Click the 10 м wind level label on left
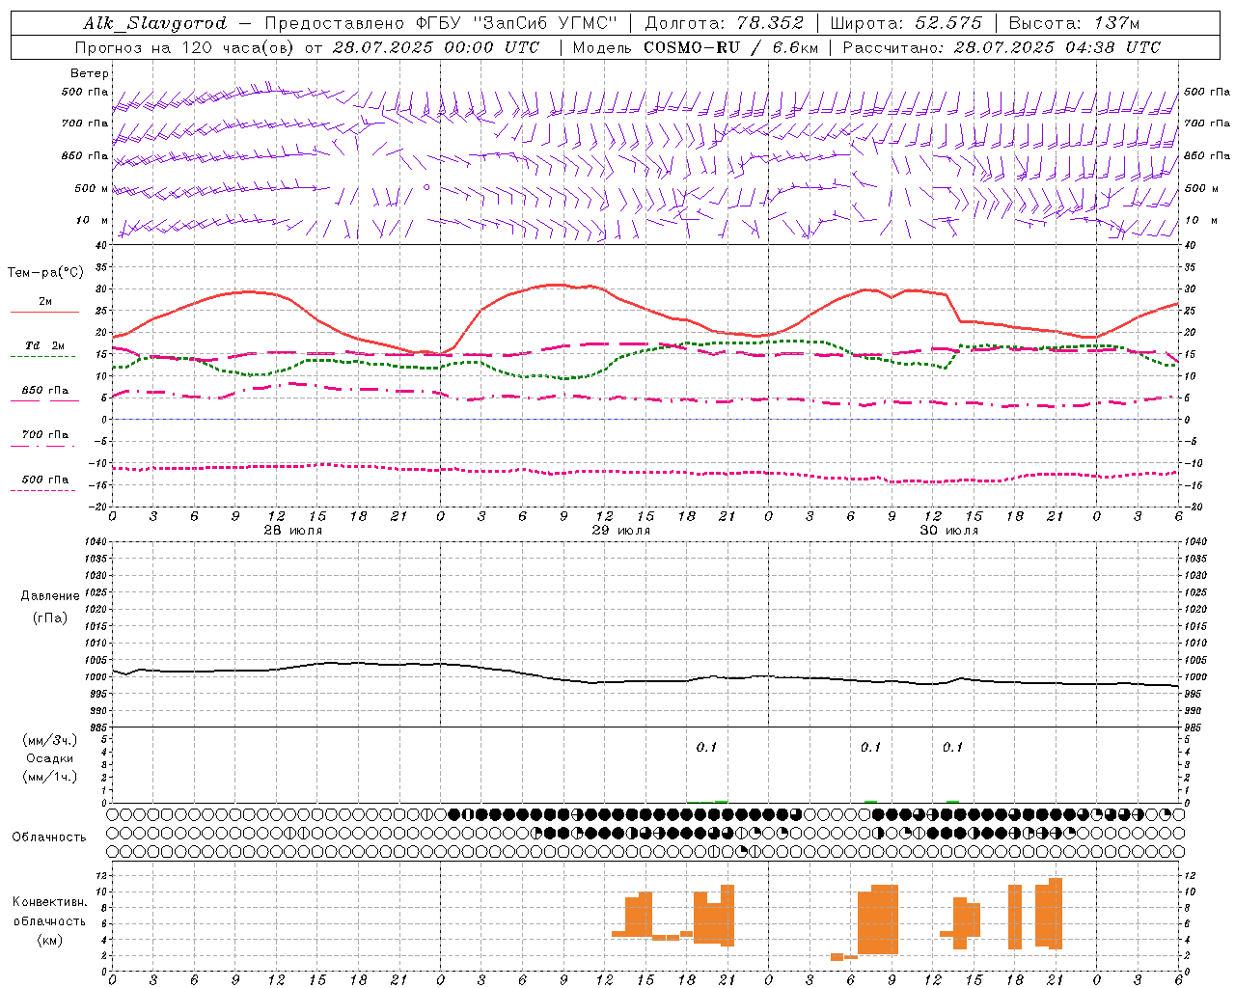This screenshot has width=1235, height=988. click(x=93, y=220)
